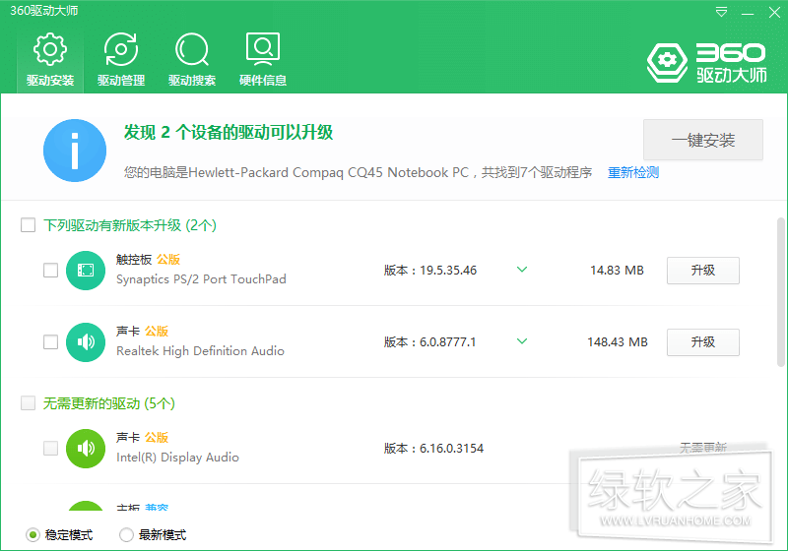
Task: Click 升级 for the touchpad driver
Action: pyautogui.click(x=702, y=271)
